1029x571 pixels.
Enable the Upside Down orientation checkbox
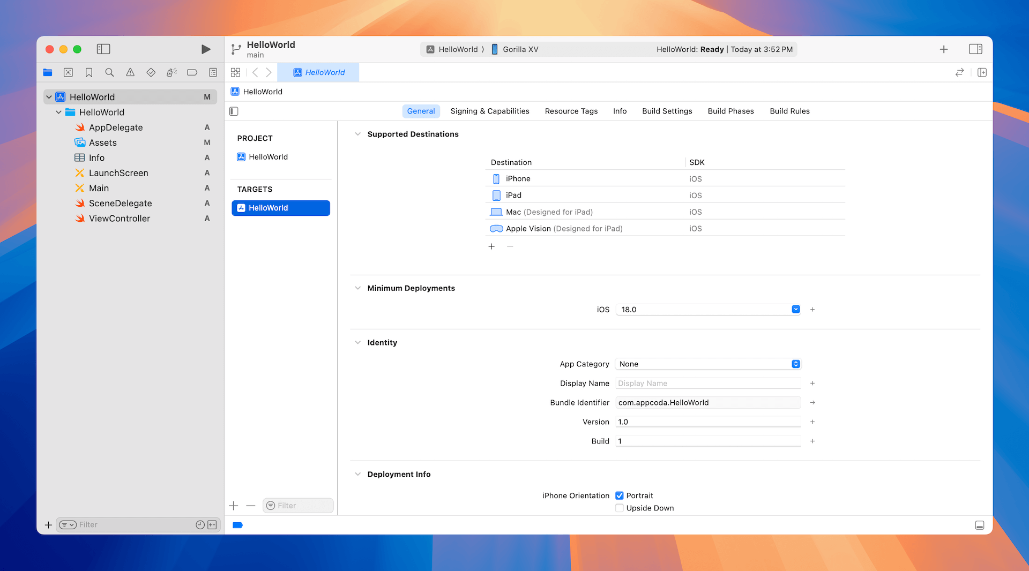click(x=620, y=508)
